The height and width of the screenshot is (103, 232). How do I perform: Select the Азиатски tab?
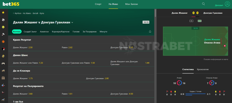pos(44,32)
